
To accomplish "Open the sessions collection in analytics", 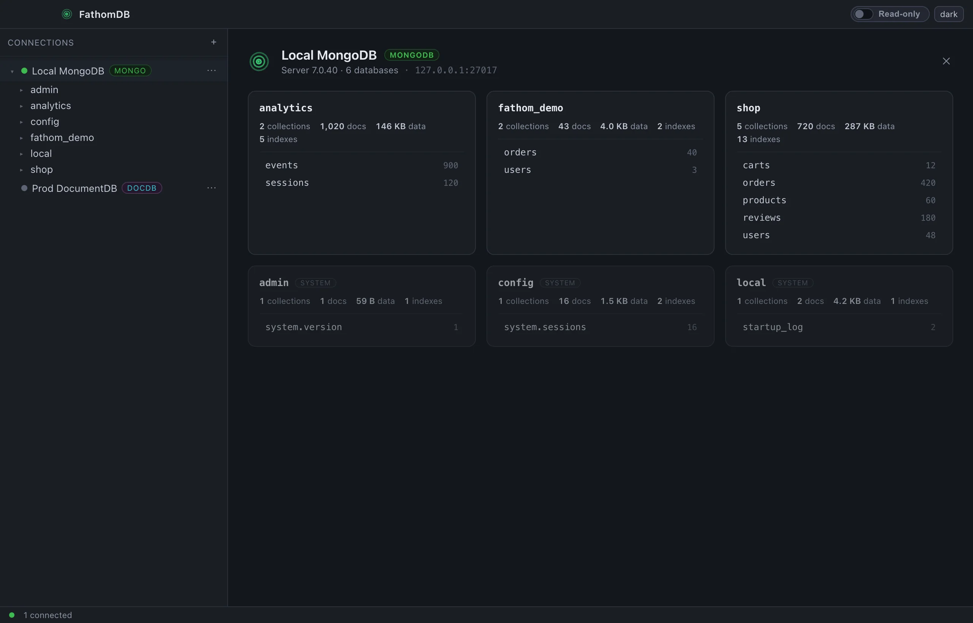I will pos(361,183).
